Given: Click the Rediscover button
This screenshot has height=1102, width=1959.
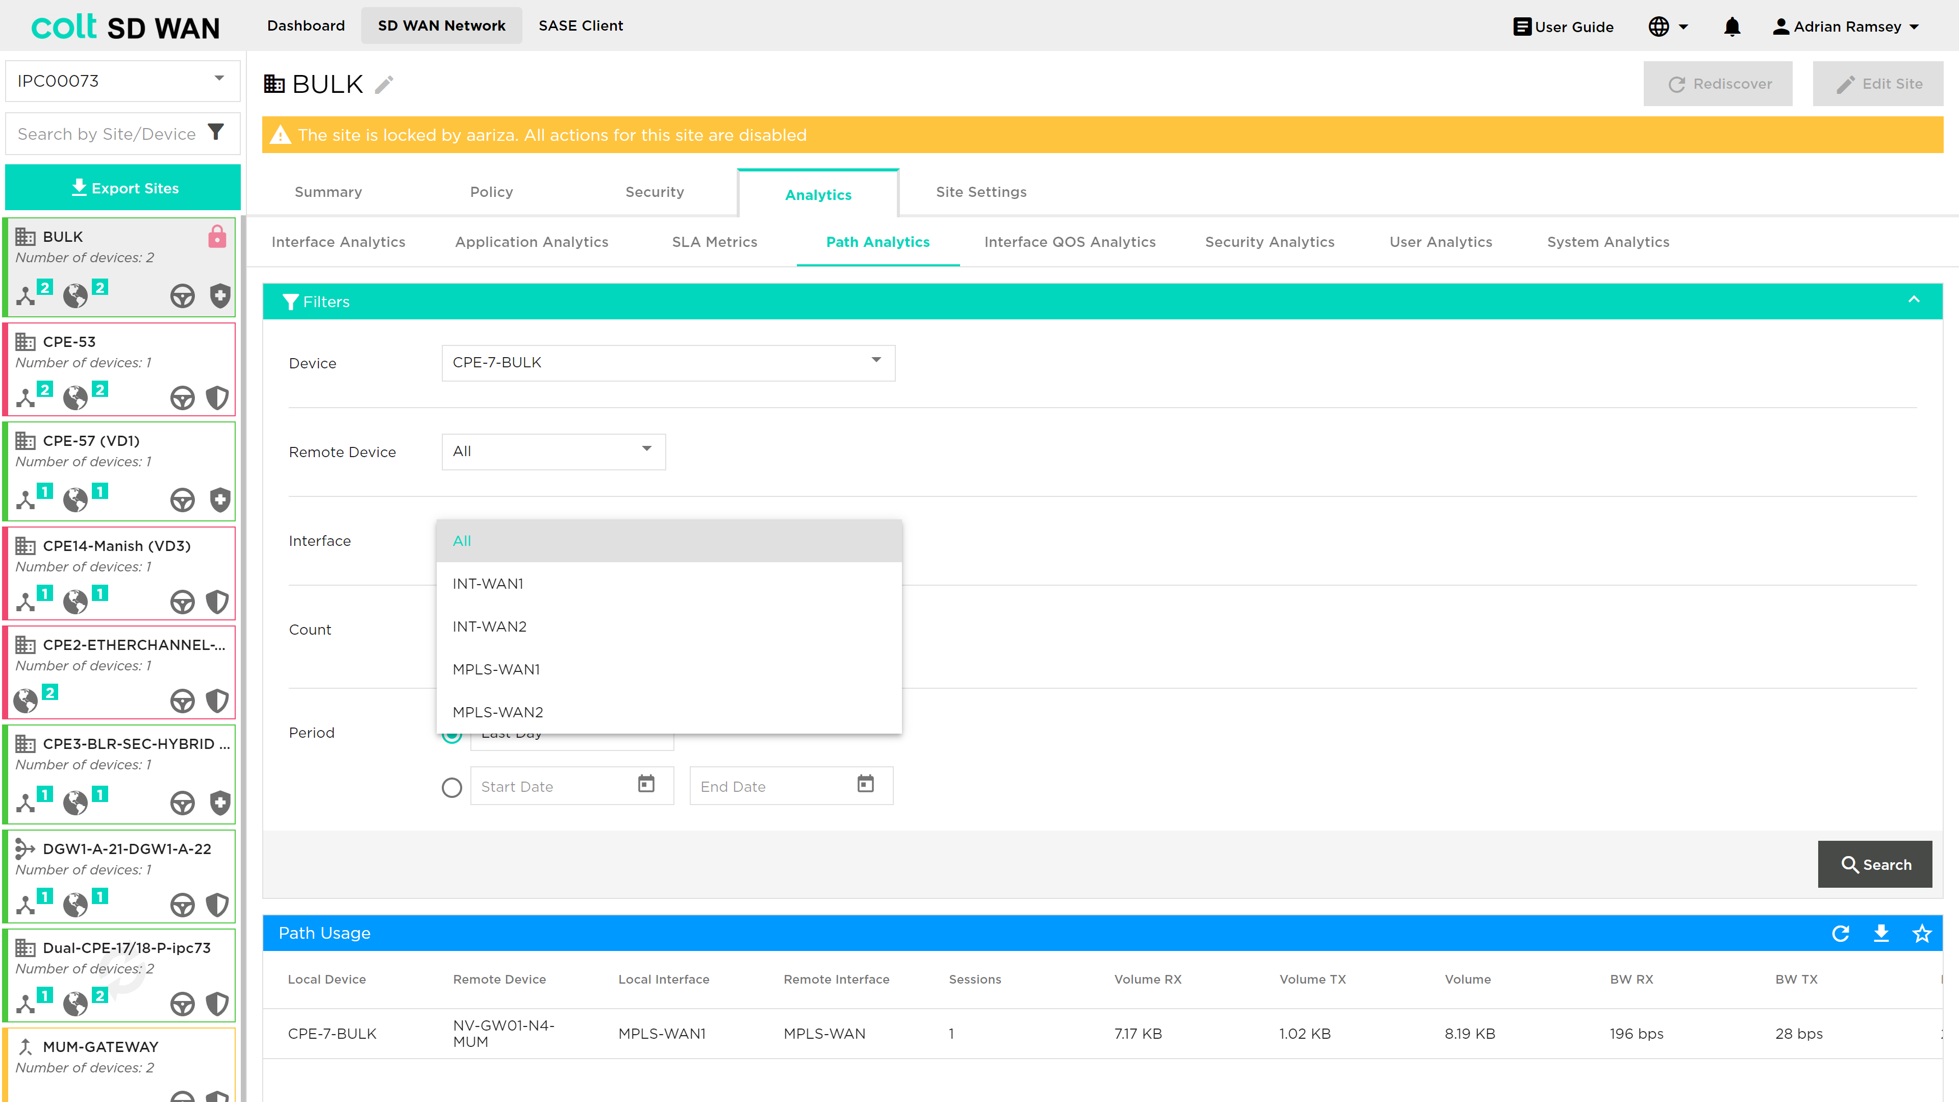Looking at the screenshot, I should pos(1717,84).
